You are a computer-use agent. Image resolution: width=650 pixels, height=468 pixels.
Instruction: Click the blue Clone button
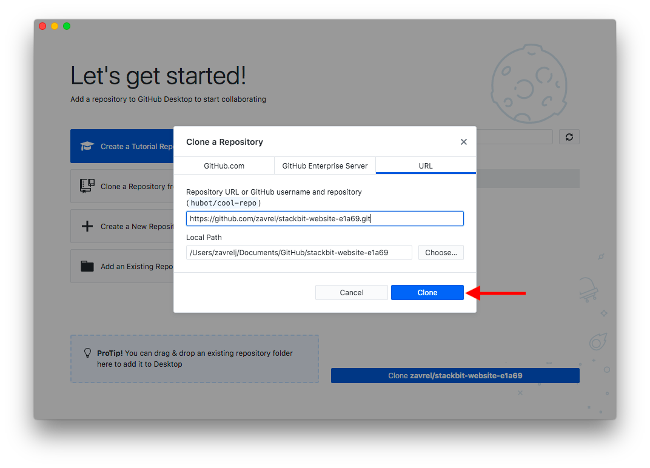[427, 293]
